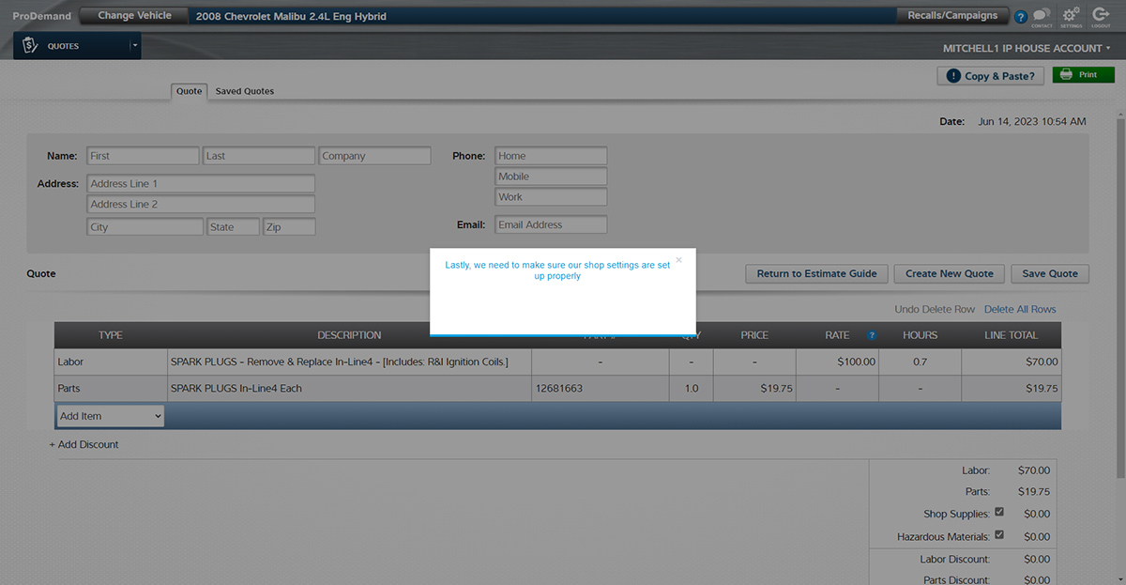Click the Return to Estimate Guide button
Viewport: 1126px width, 585px height.
(816, 274)
